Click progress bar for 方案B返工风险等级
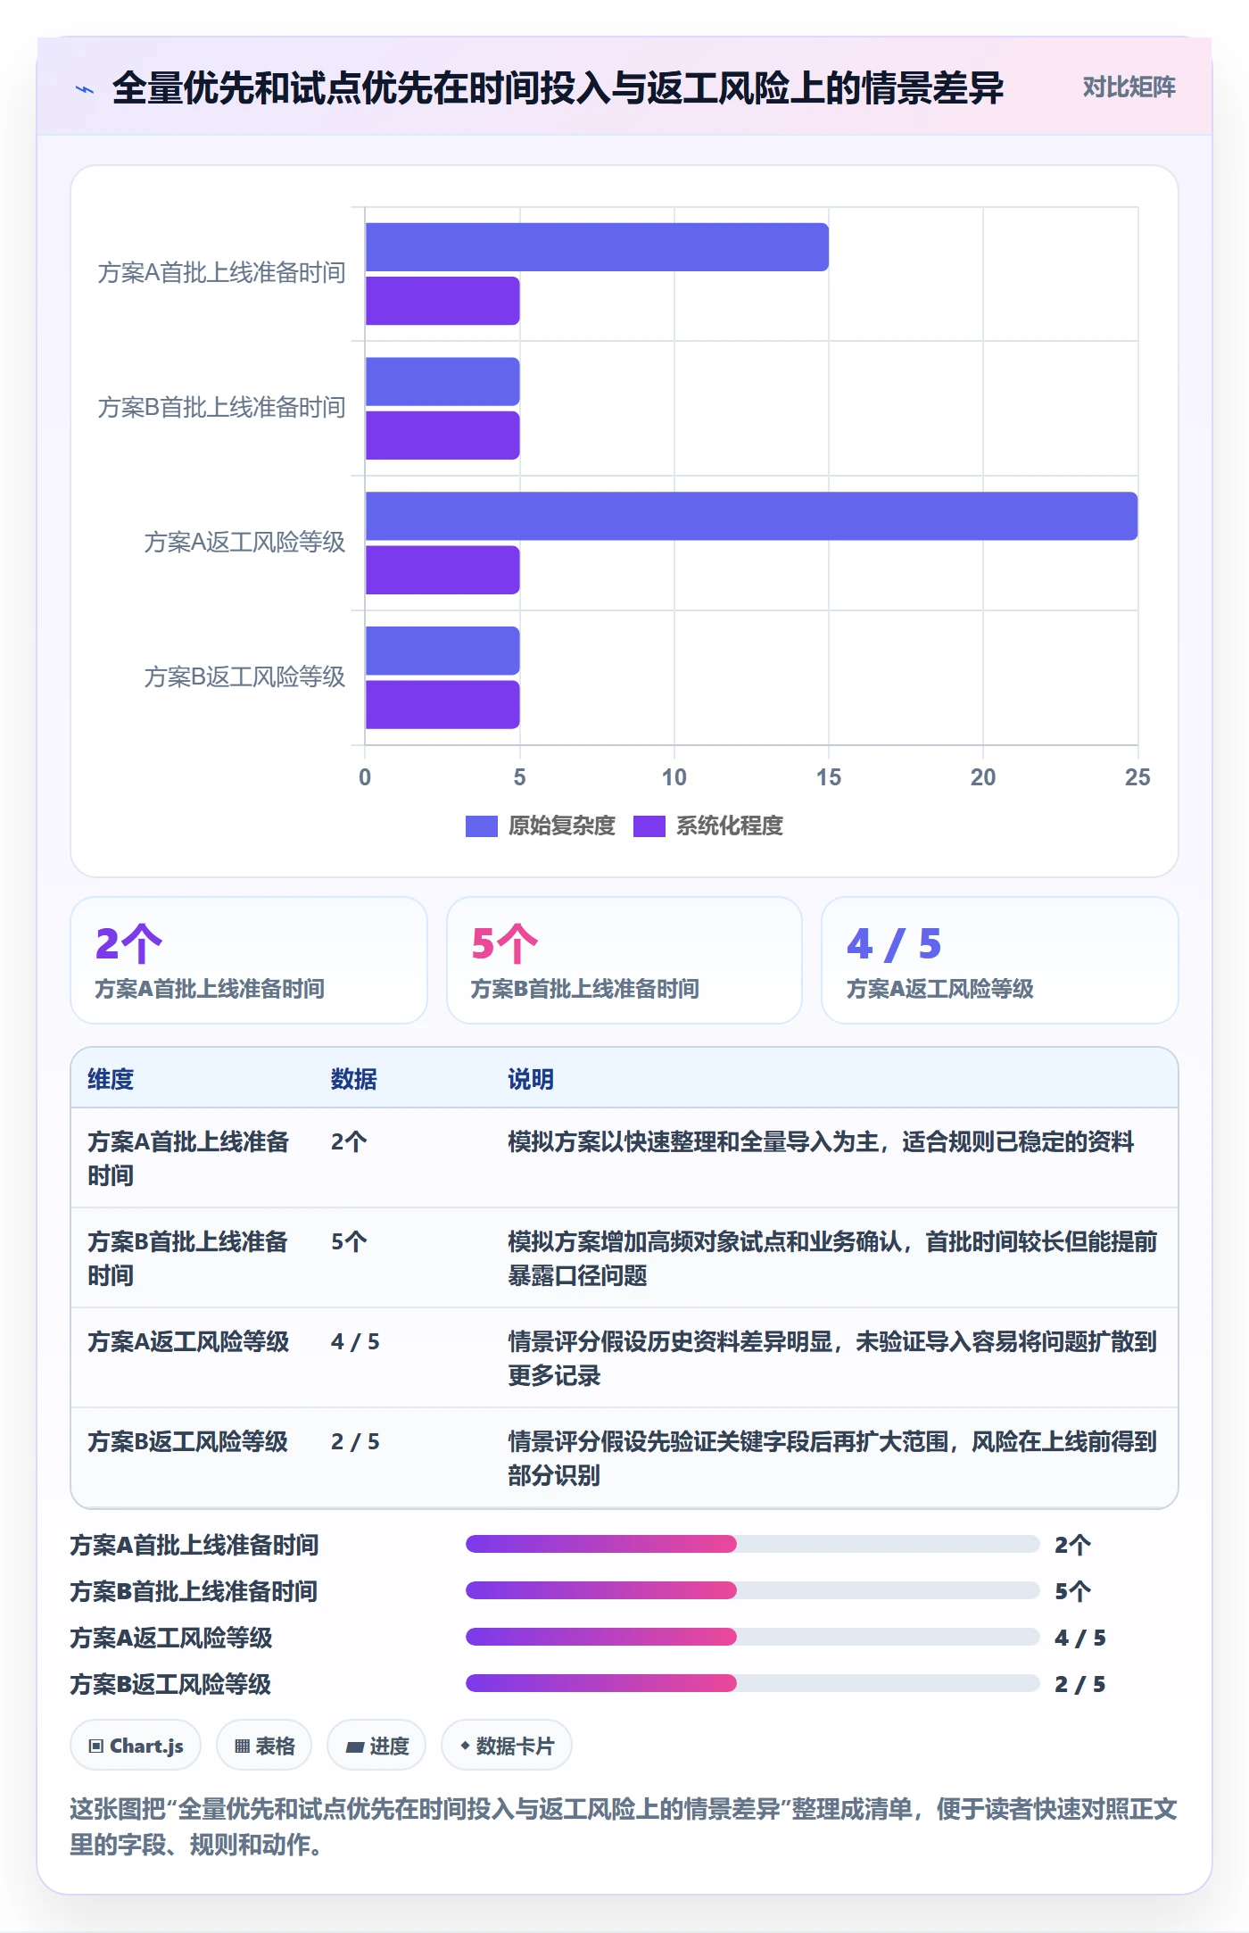 pyautogui.click(x=752, y=1683)
